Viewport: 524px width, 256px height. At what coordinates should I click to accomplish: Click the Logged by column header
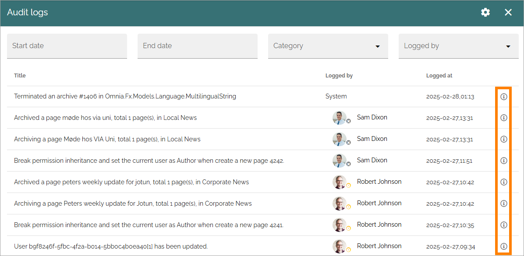click(x=339, y=75)
